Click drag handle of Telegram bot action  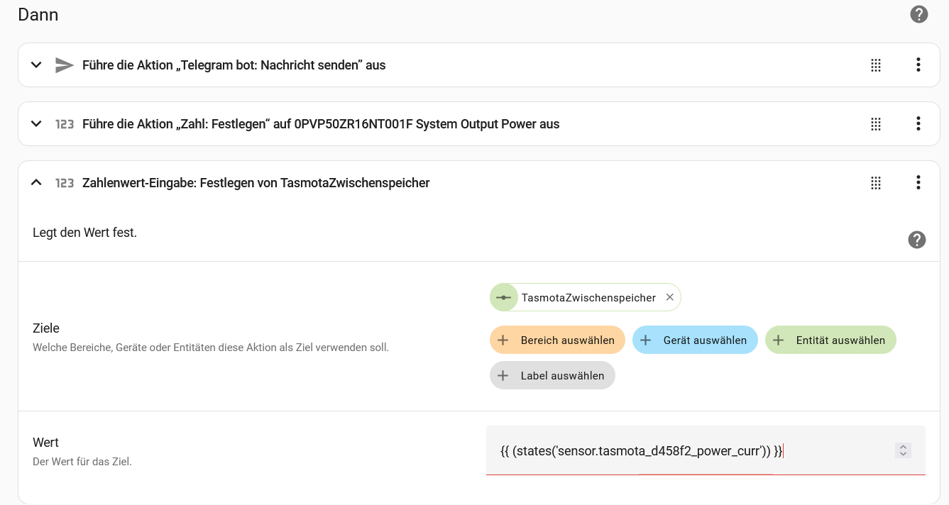(x=876, y=65)
